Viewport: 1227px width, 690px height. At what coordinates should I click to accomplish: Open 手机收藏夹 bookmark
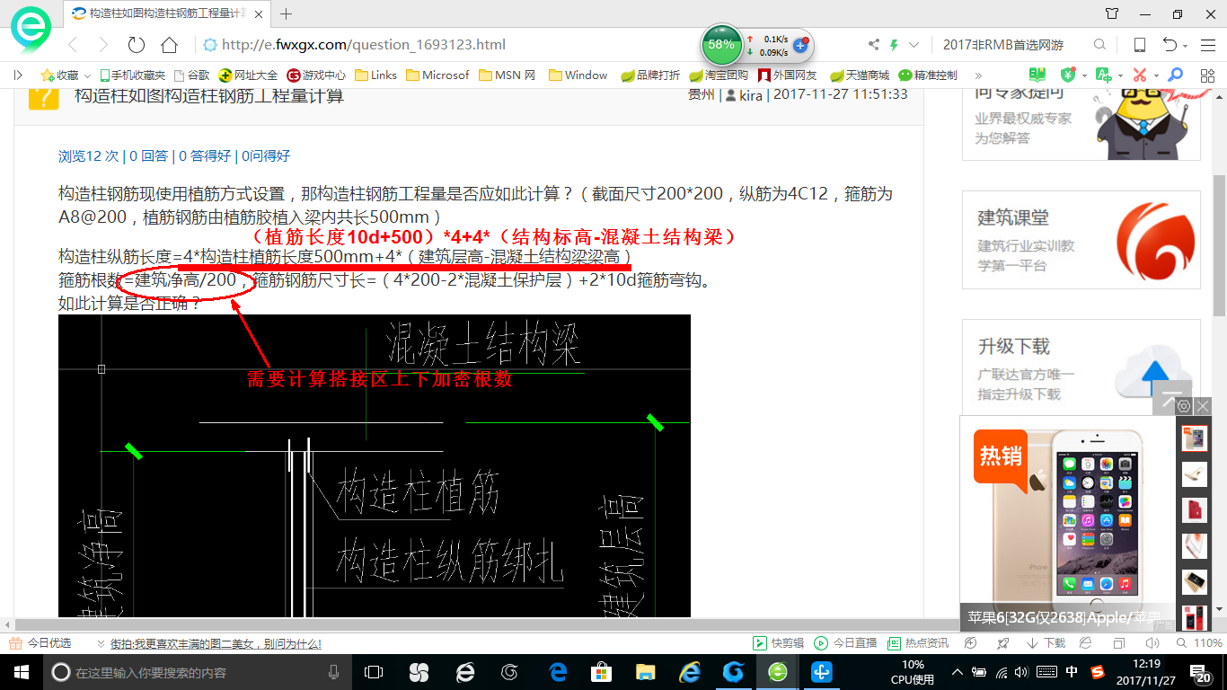point(132,75)
